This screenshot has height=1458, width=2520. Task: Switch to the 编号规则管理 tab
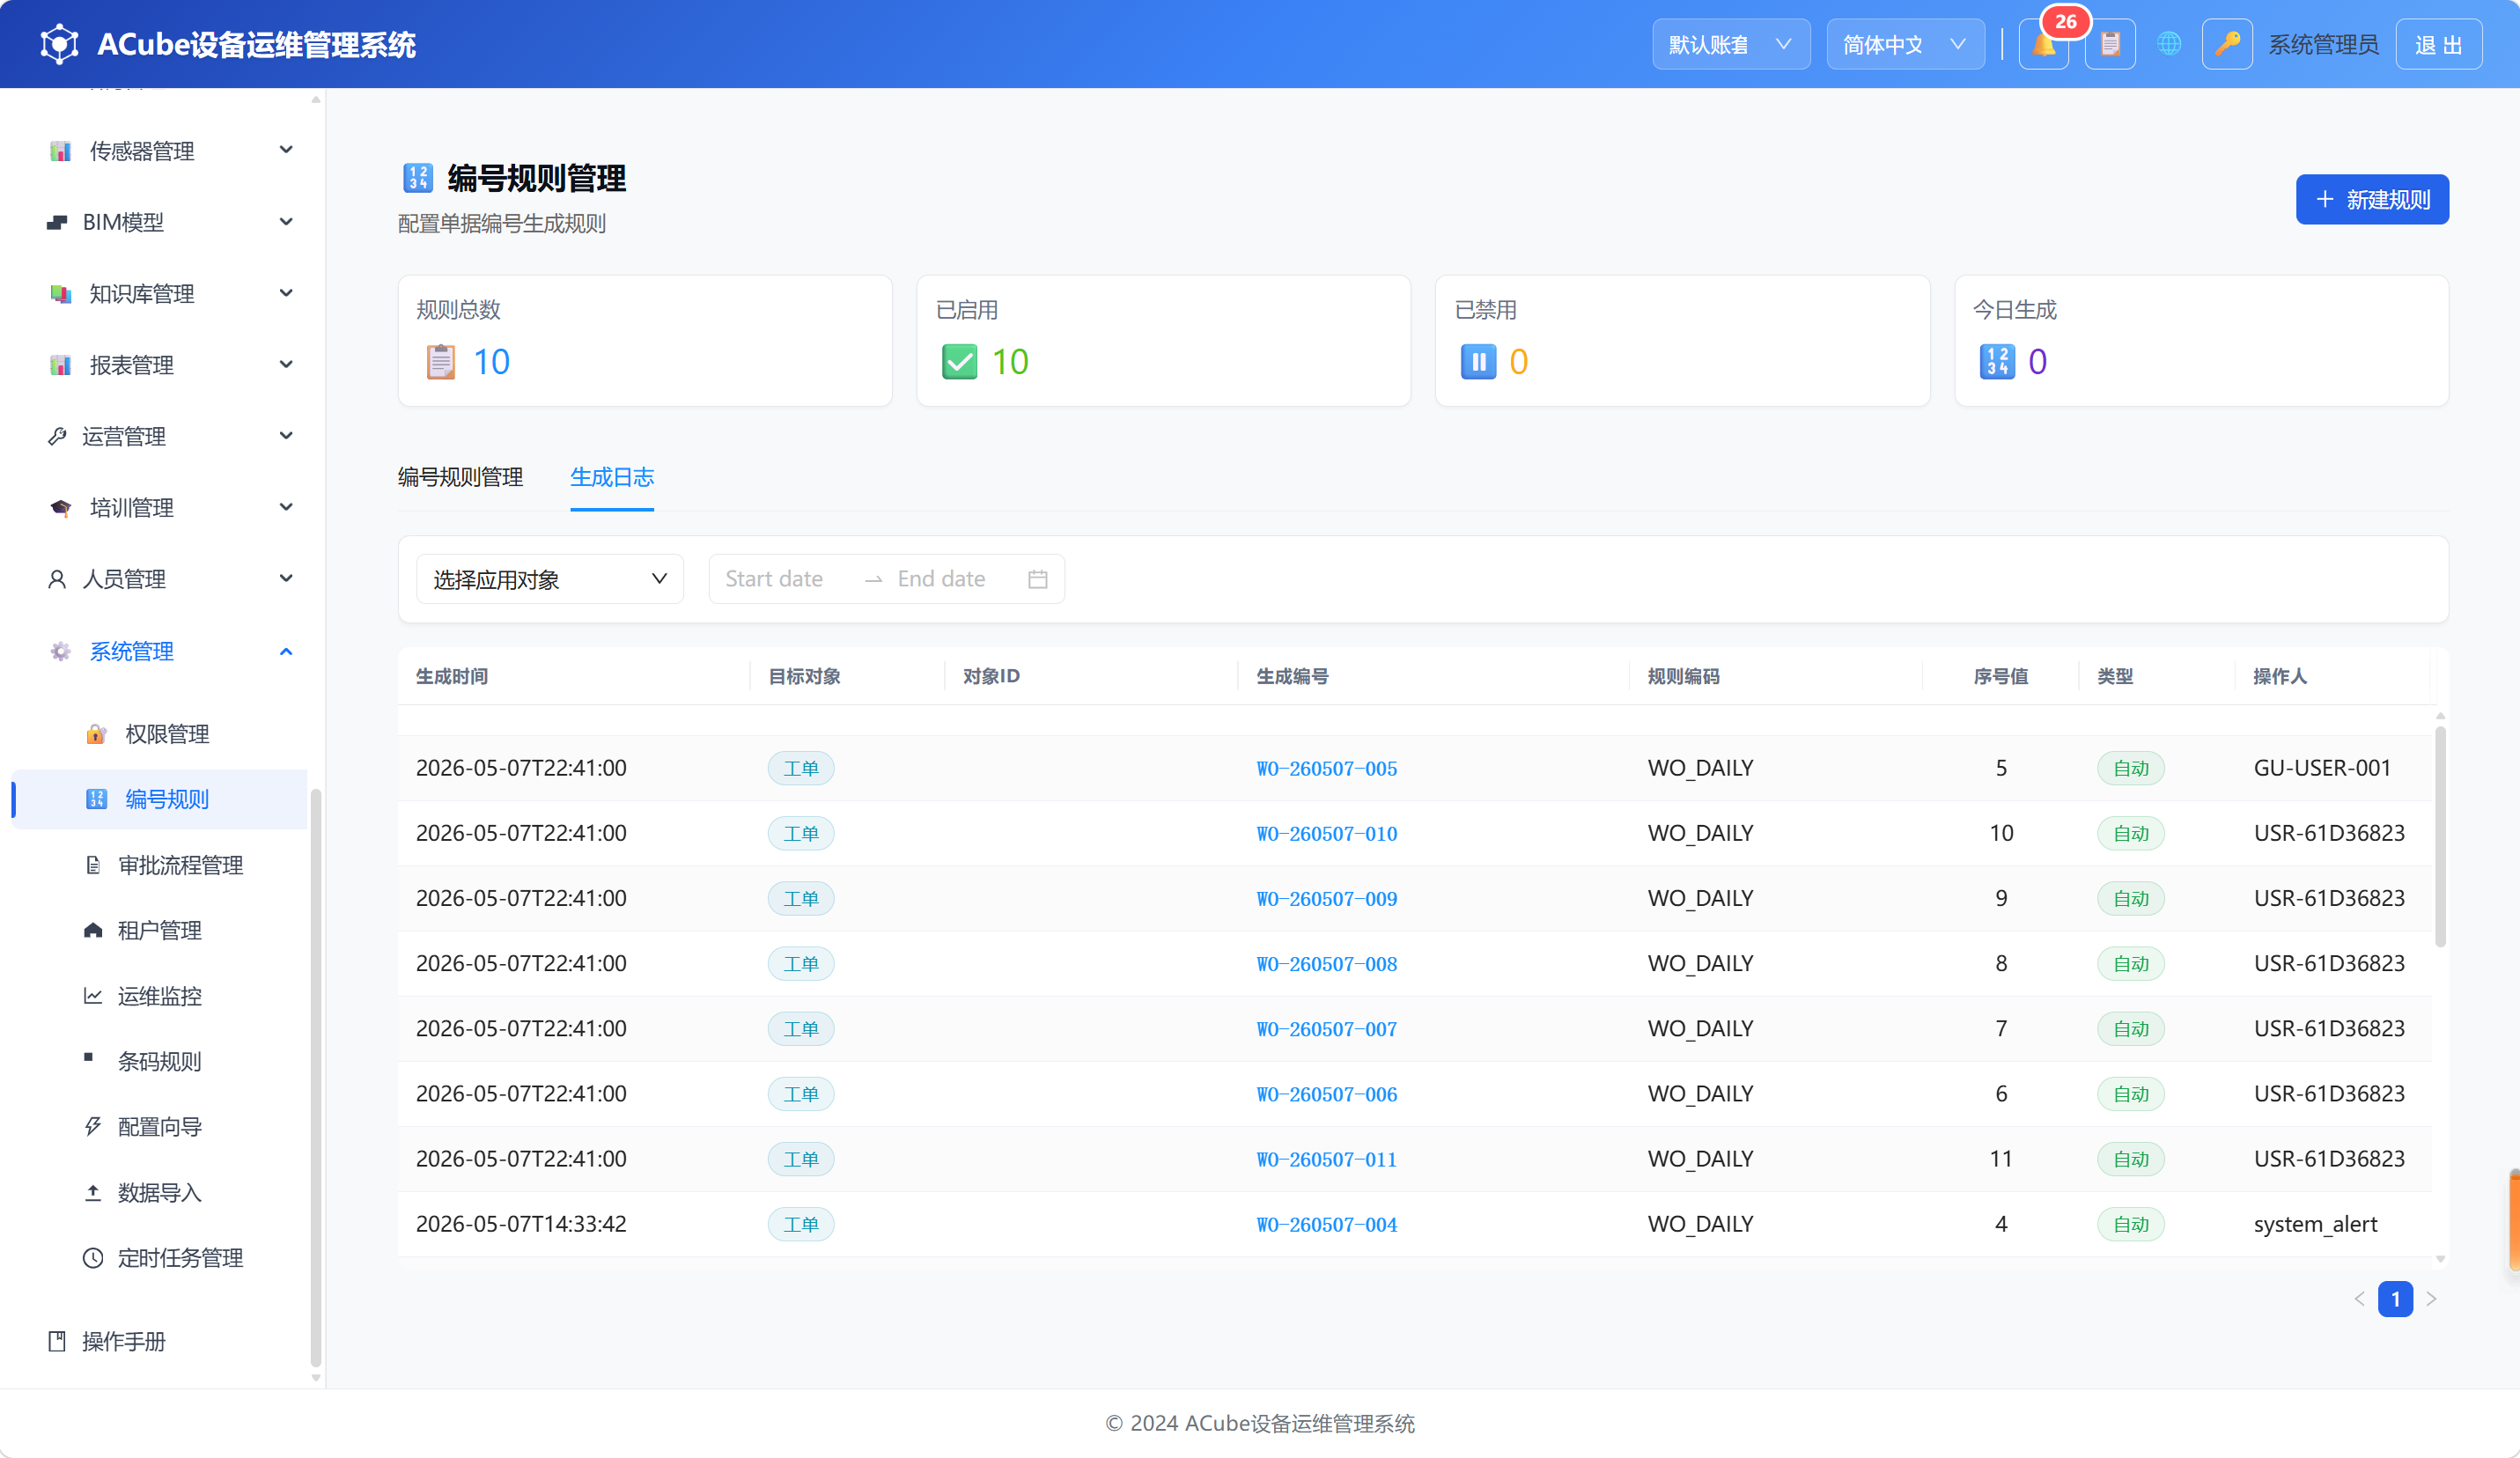coord(460,477)
